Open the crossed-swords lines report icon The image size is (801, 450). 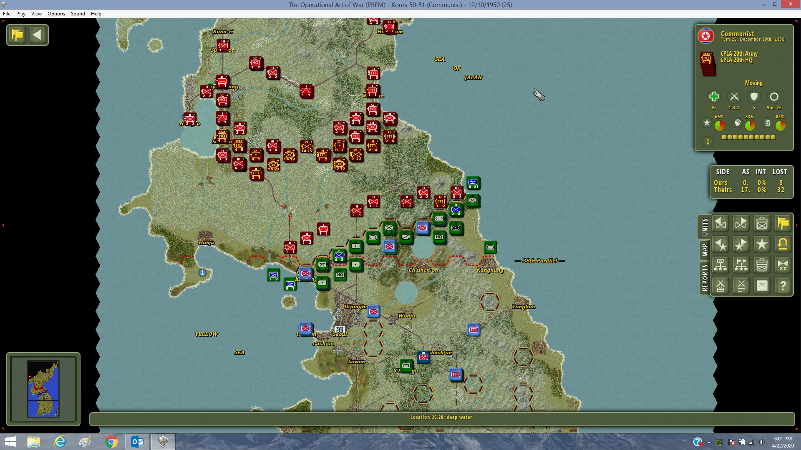(x=741, y=286)
